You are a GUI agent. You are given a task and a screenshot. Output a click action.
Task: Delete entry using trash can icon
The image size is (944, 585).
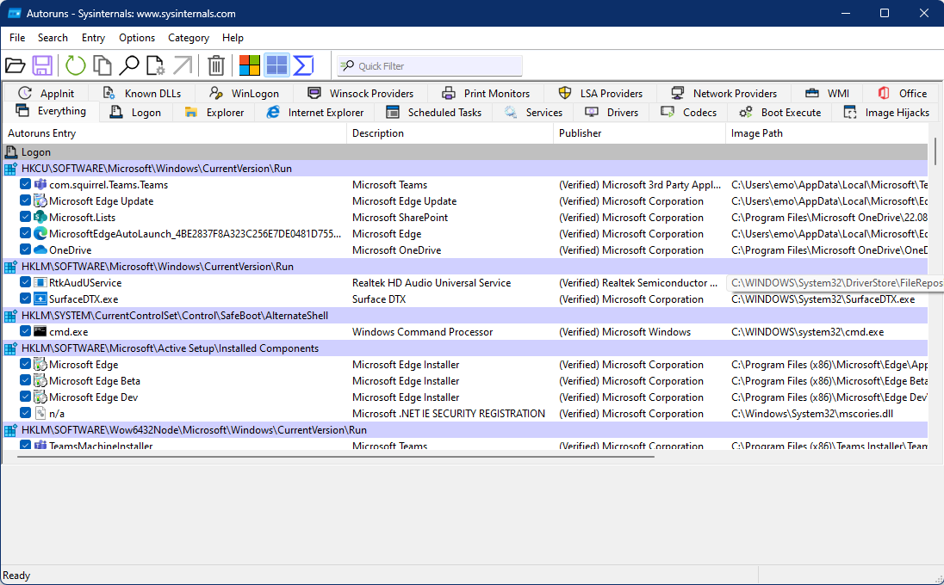[x=216, y=65]
